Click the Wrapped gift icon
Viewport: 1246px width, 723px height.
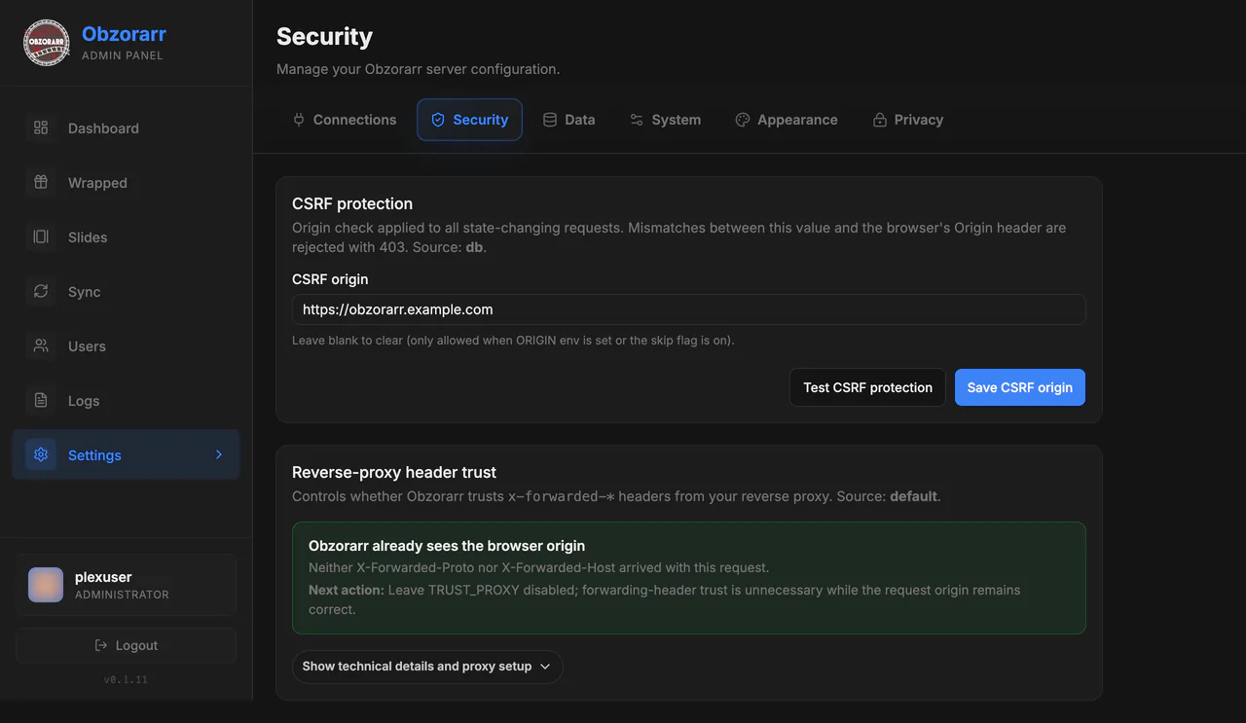click(x=41, y=182)
